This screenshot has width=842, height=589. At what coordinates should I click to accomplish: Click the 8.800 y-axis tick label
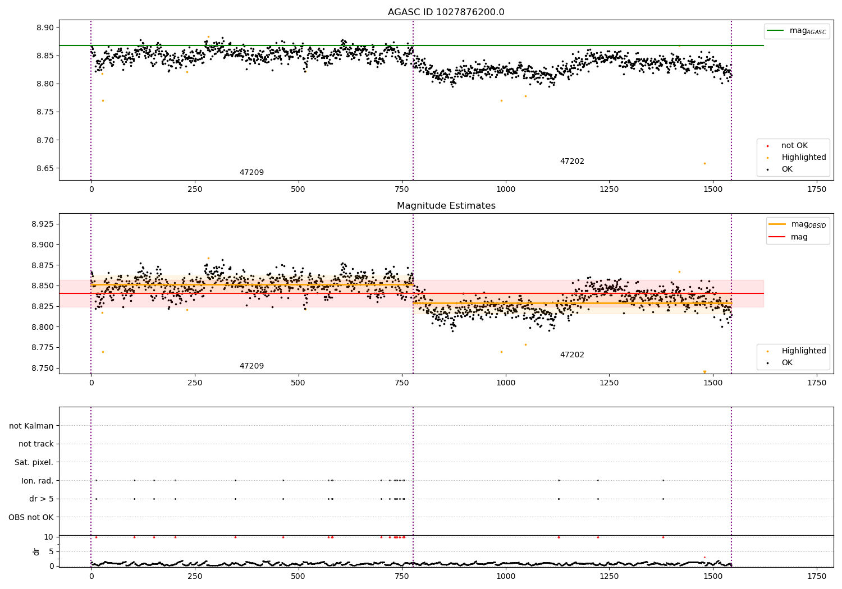(42, 327)
